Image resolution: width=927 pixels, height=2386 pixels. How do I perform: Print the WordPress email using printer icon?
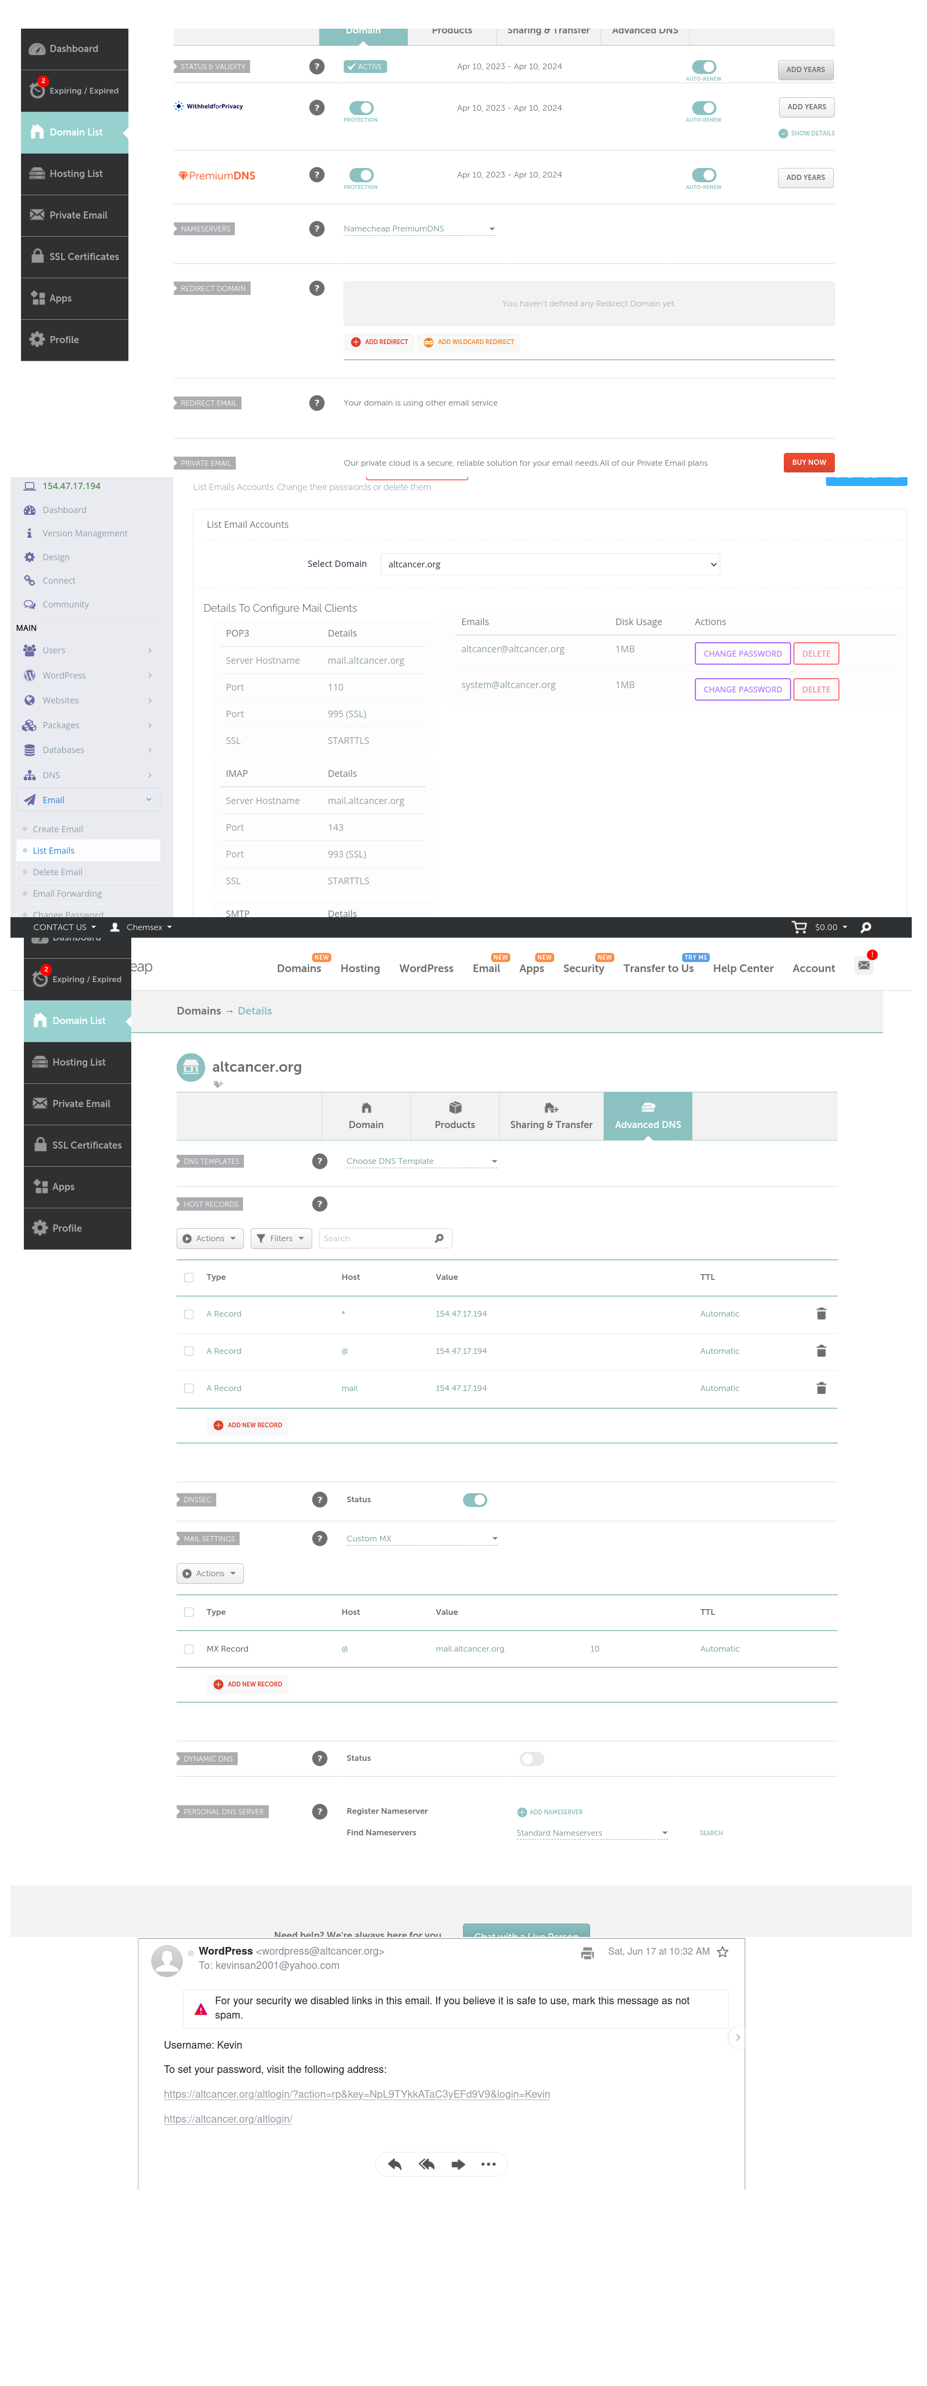587,1953
